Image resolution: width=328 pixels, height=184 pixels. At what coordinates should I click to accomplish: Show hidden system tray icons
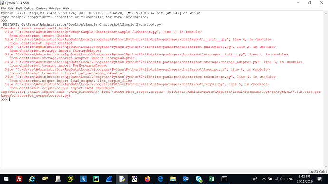[264, 179]
